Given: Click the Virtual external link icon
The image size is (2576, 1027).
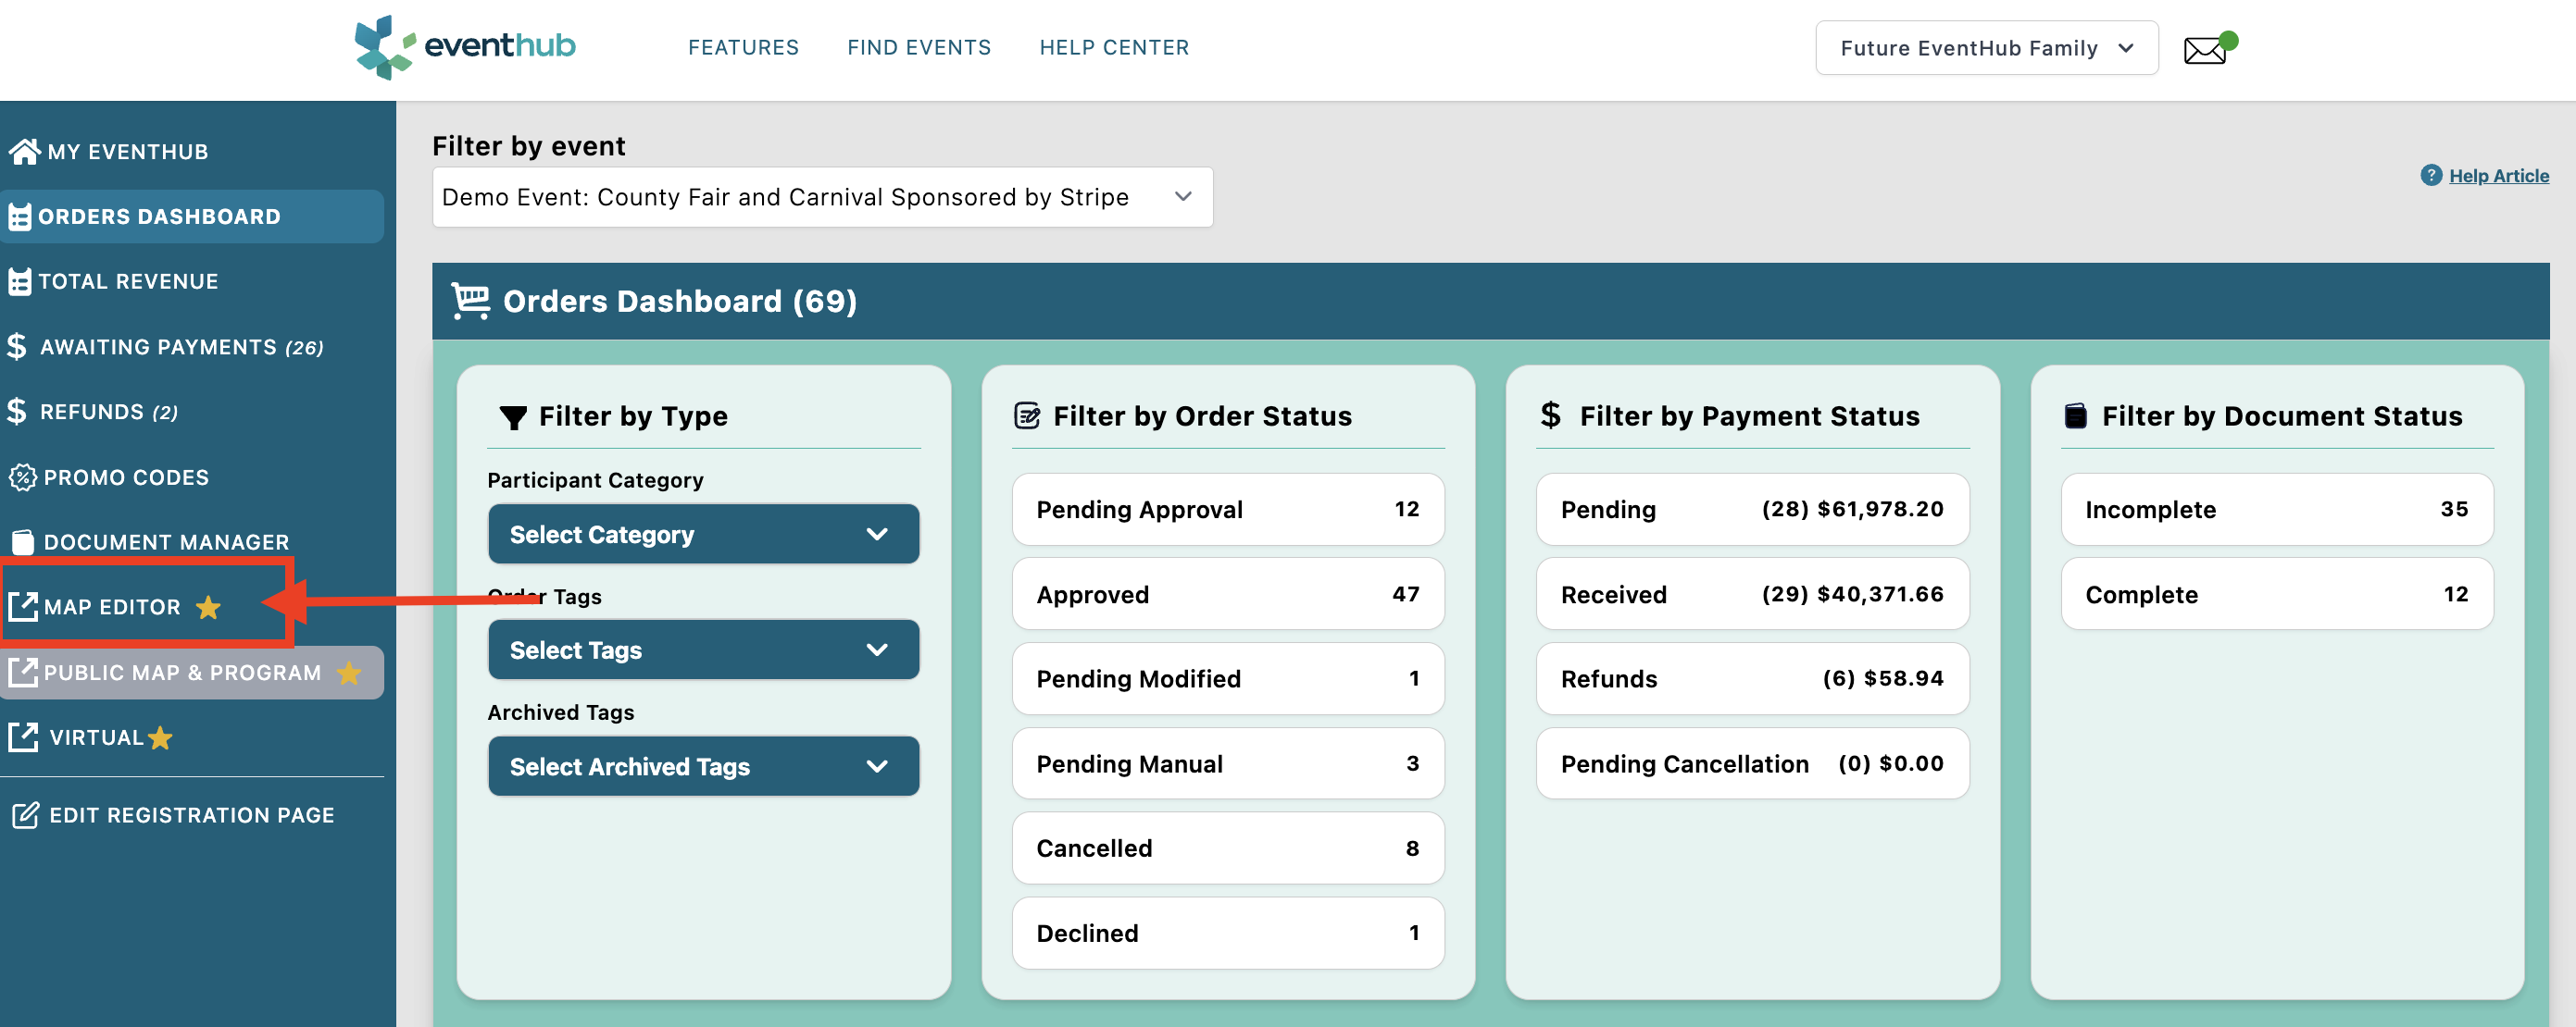Looking at the screenshot, I should (22, 737).
